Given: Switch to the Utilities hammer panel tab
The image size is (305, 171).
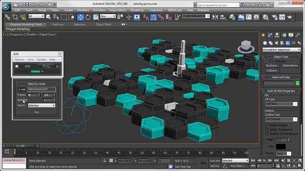Looking at the screenshot, I should point(297,35).
